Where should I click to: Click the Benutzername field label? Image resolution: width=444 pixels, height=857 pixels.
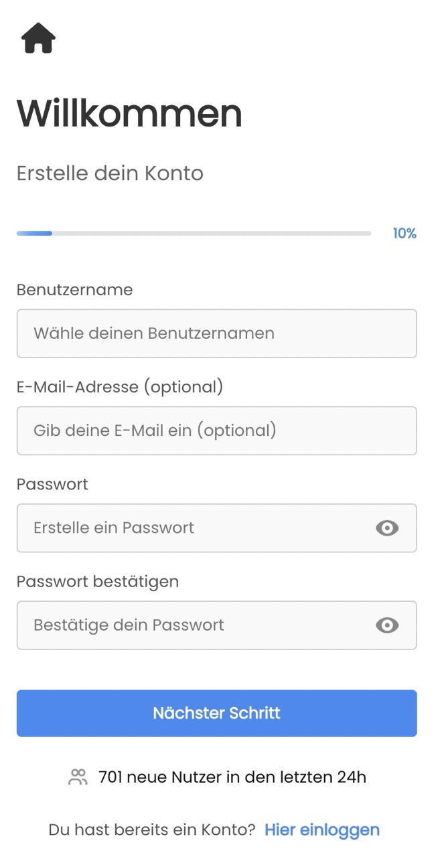pos(74,290)
